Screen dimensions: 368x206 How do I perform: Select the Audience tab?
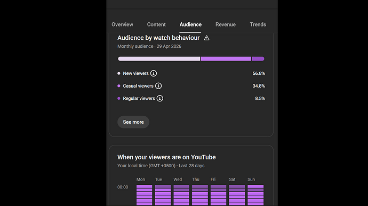[190, 24]
